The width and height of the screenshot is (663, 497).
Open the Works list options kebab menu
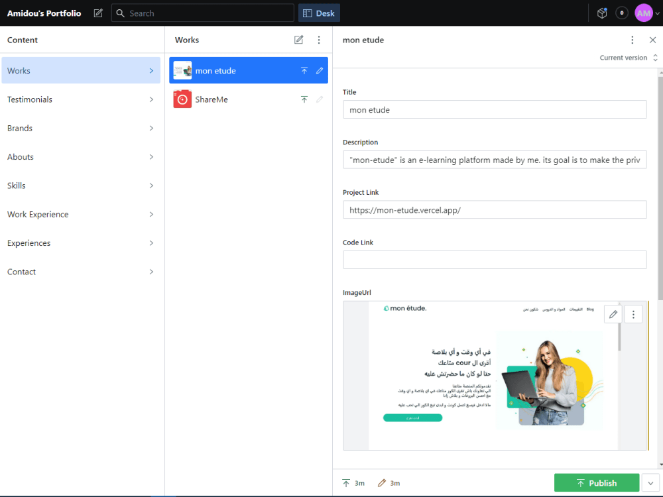coord(319,40)
